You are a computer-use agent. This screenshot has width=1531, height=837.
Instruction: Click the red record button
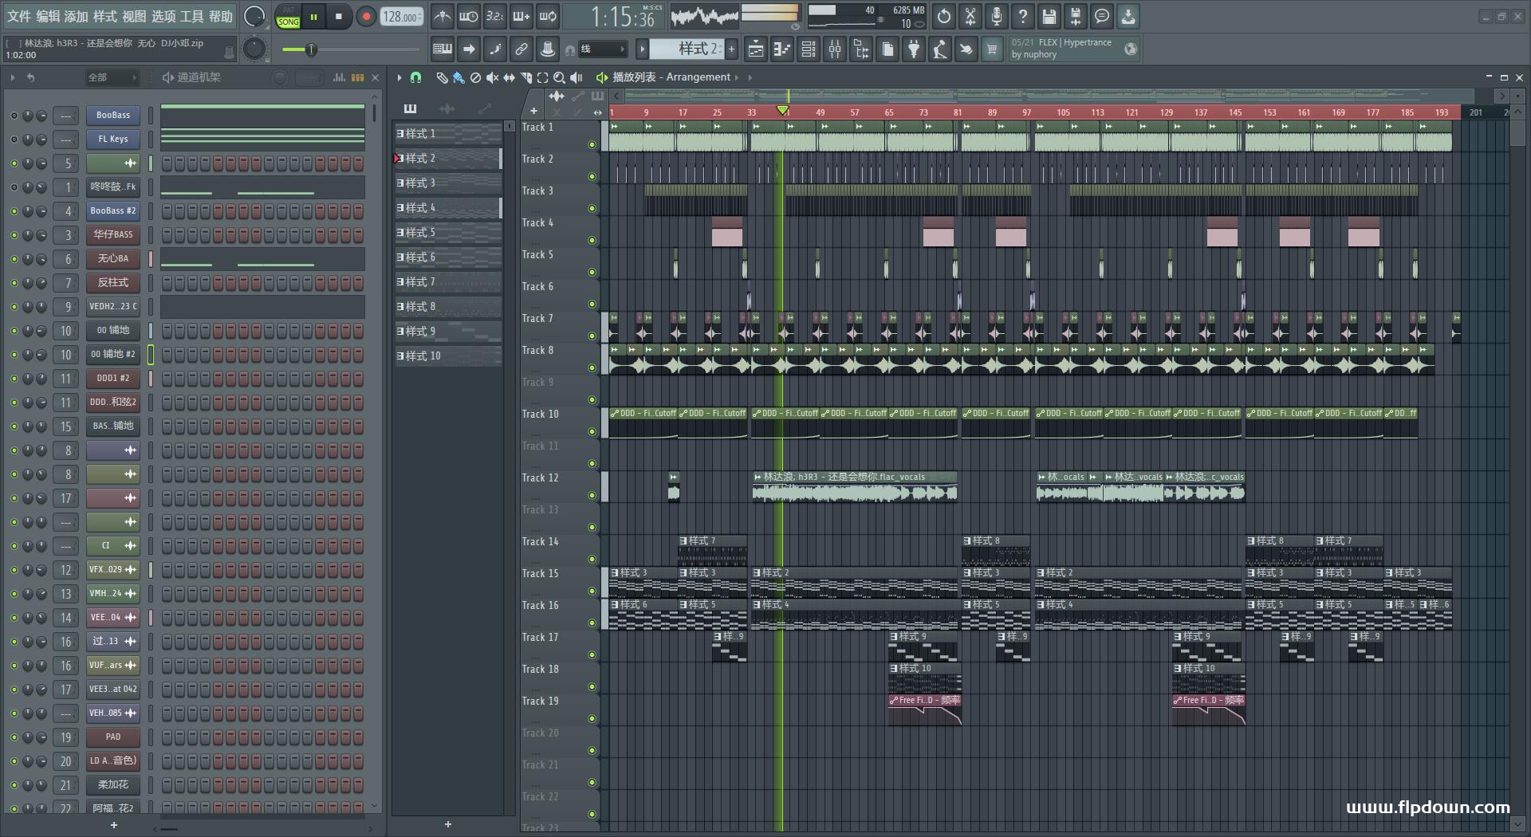click(366, 17)
